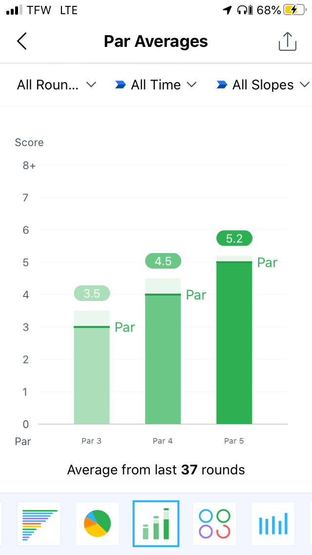Screen dimensions: 312x555
Task: Expand the All Rounds filter dropdown
Action: [x=56, y=85]
